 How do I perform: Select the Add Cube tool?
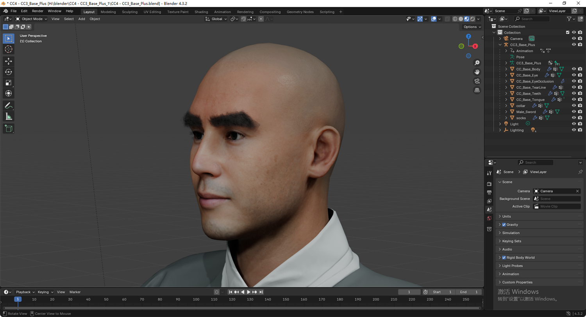(x=9, y=128)
